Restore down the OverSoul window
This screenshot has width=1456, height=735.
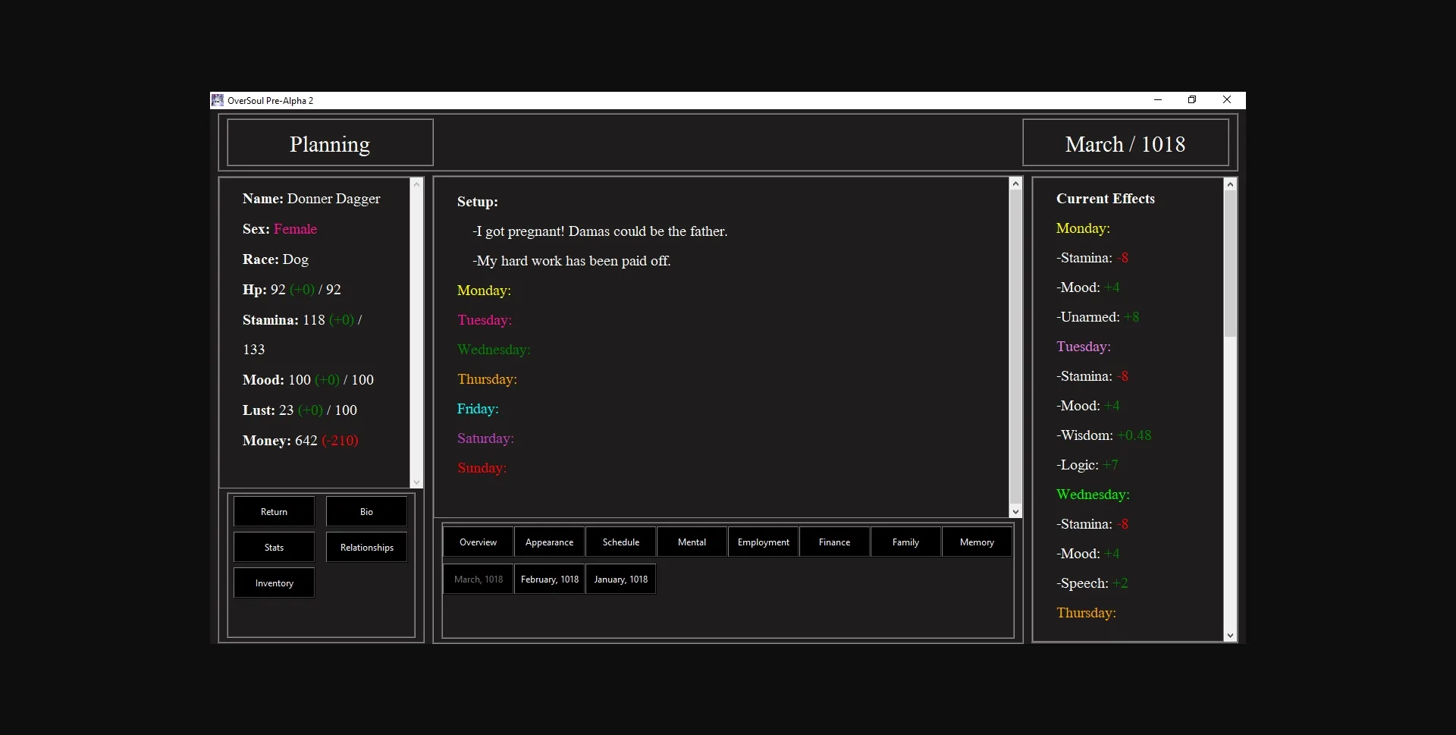click(x=1192, y=100)
